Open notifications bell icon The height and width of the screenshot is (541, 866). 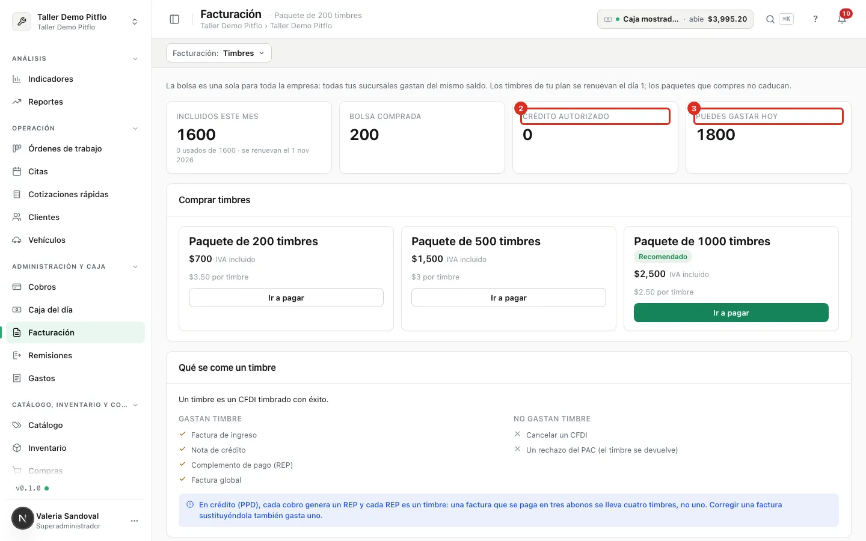point(842,19)
